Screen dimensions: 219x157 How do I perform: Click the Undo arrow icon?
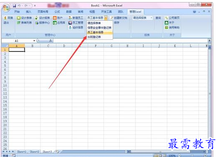coord(19,6)
